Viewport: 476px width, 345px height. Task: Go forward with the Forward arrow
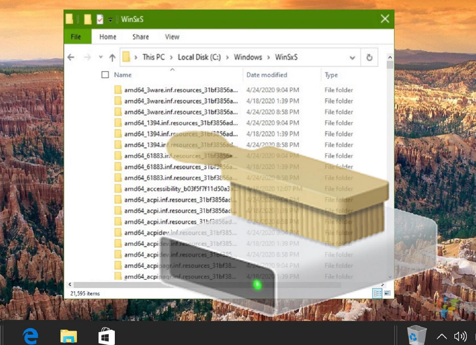point(87,58)
